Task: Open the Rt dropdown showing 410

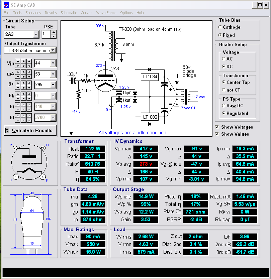Action: click(53, 107)
